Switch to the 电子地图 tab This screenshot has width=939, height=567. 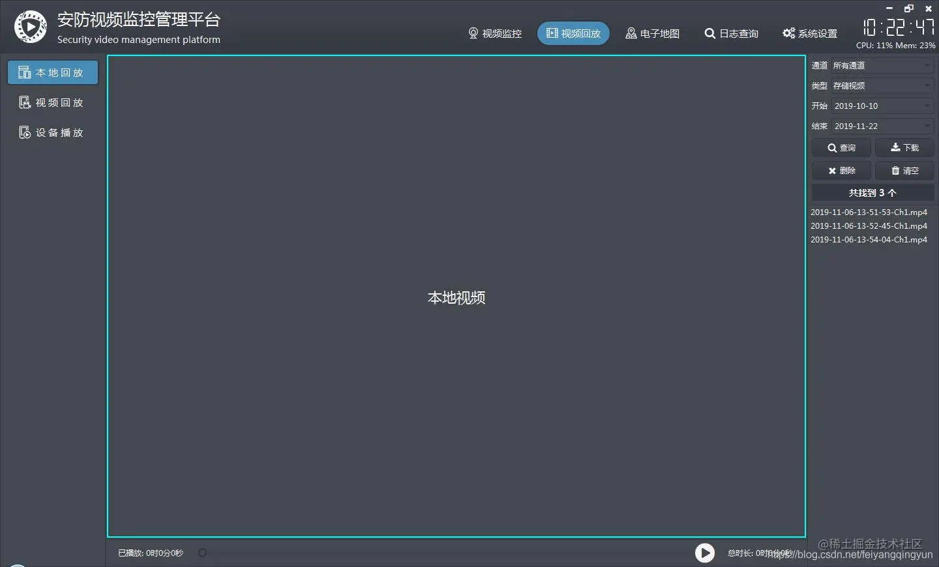(x=652, y=33)
